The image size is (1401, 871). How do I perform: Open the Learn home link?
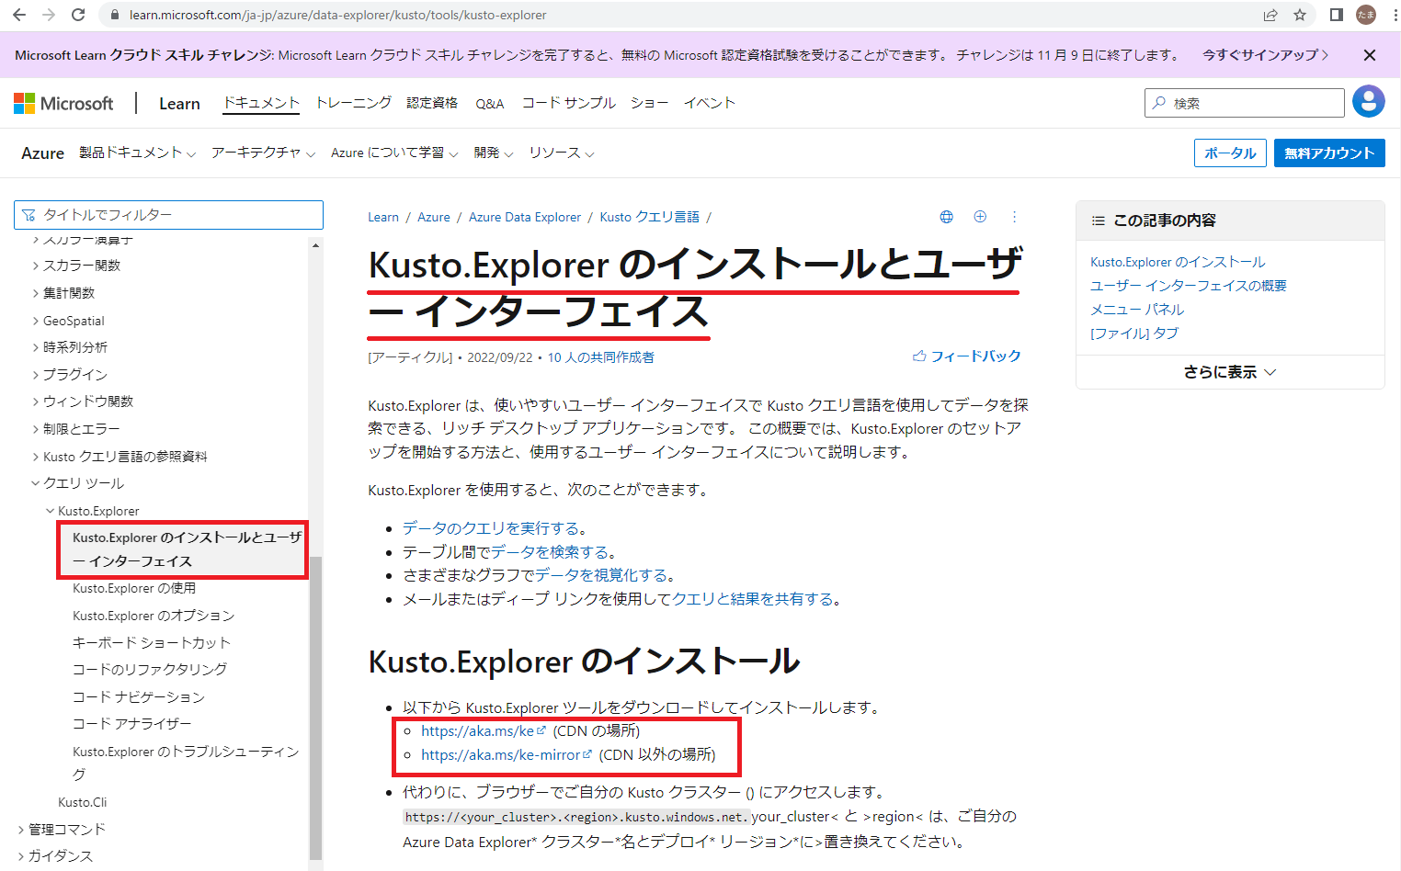179,104
